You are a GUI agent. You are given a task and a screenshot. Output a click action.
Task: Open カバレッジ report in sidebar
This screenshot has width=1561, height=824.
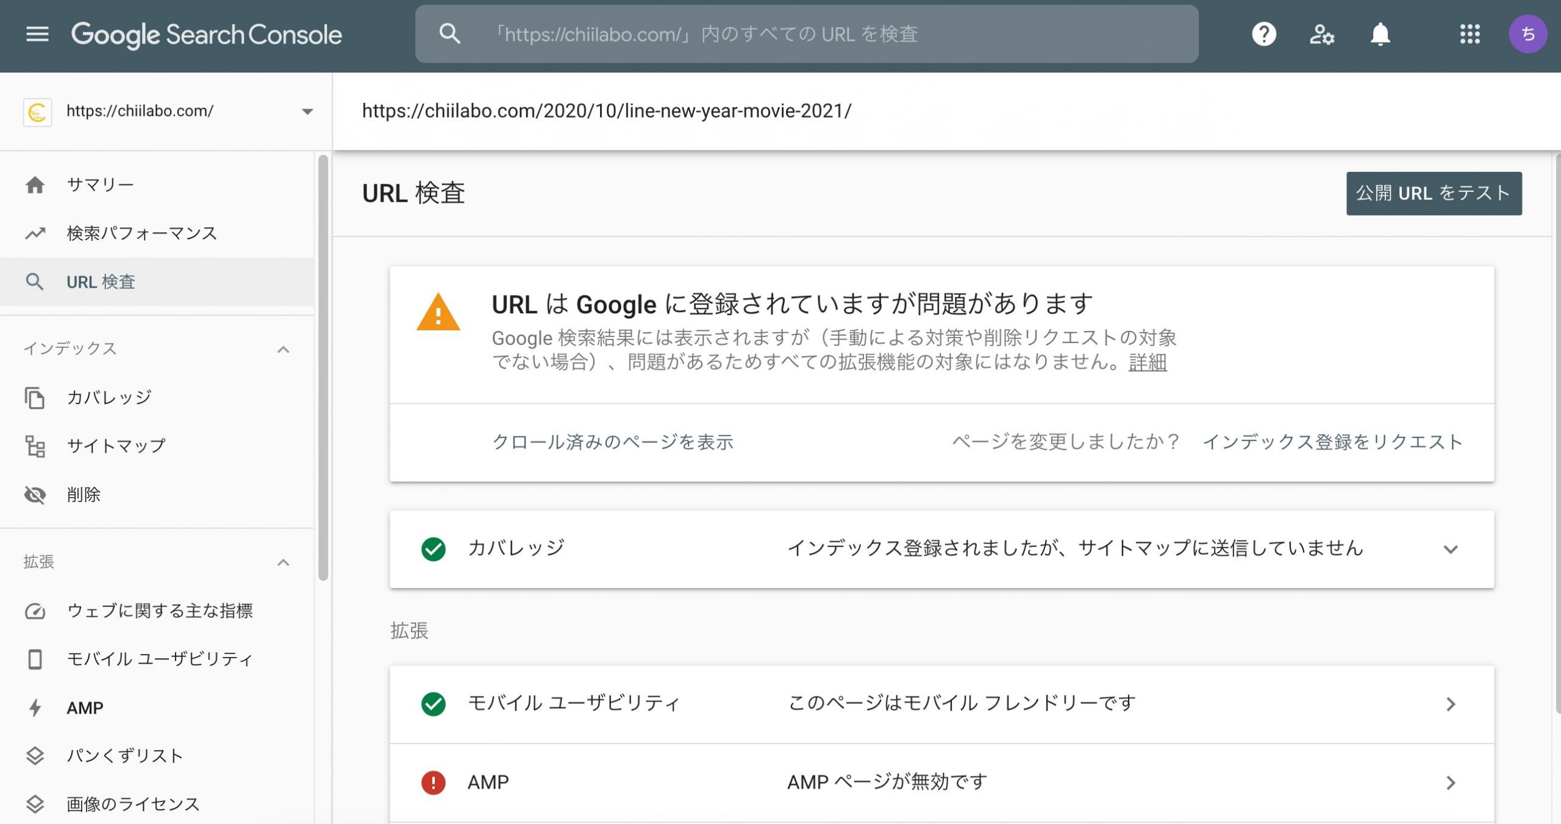click(157, 397)
